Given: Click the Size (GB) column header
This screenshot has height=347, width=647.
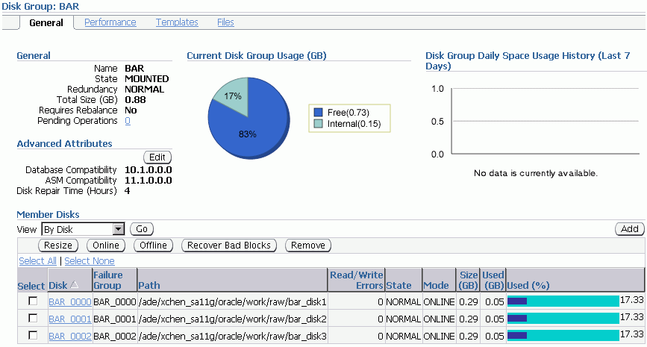Looking at the screenshot, I should (469, 280).
